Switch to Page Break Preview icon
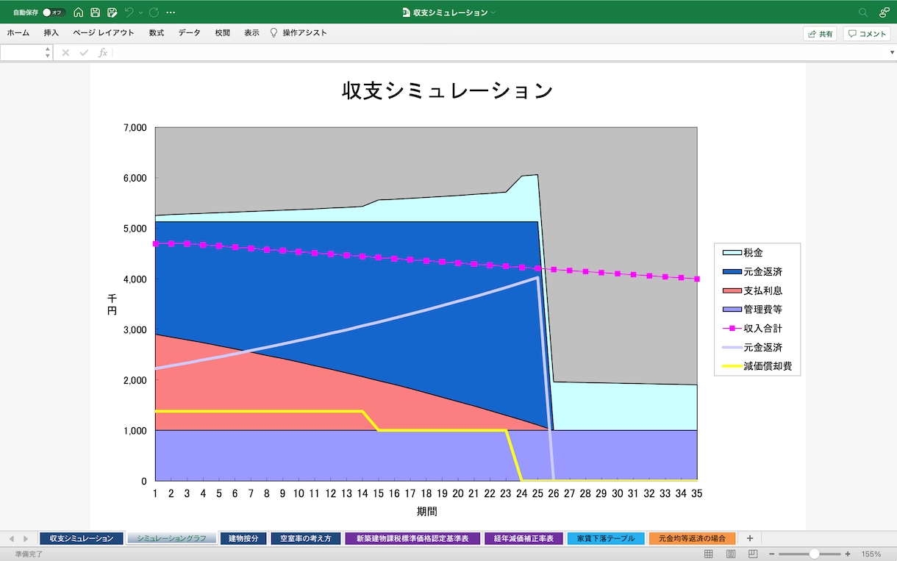Screen dimensions: 897x561 753,554
